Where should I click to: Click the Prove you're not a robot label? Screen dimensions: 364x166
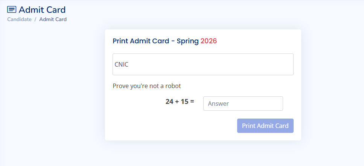click(x=147, y=86)
